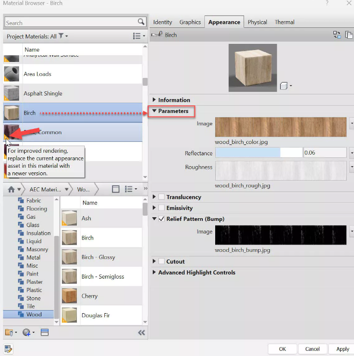354x356 pixels.
Task: Toggle the library panel pane view icon
Action: tap(116, 189)
